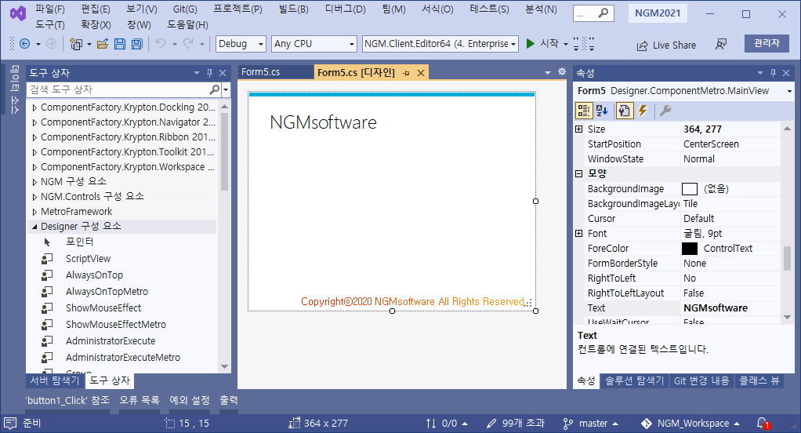Viewport: 801px width, 433px height.
Task: Click the Navigate Backward arrow icon
Action: (x=24, y=44)
